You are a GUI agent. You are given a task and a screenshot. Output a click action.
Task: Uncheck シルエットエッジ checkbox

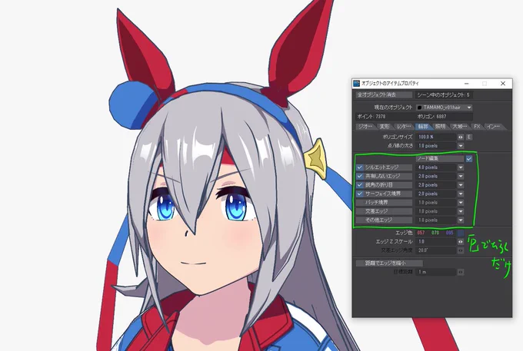[x=360, y=167]
